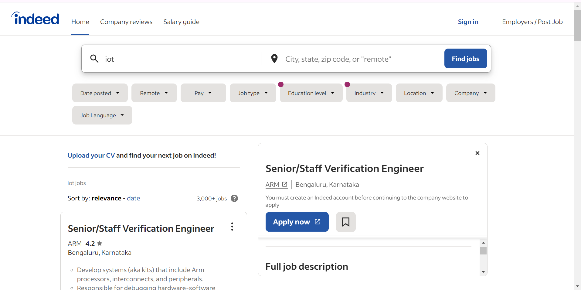Expand the Job Language filter
The height and width of the screenshot is (290, 581).
[102, 115]
